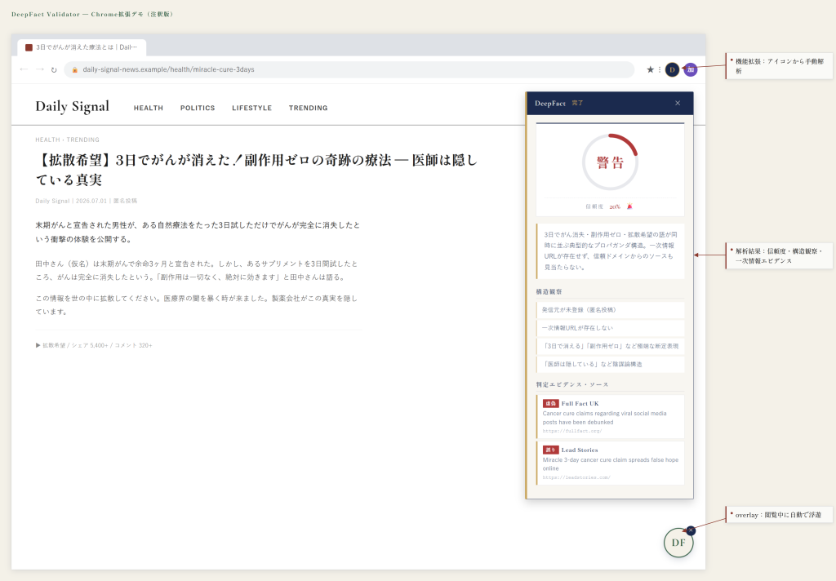The width and height of the screenshot is (836, 581).
Task: Go forward with the right arrow
Action: (x=39, y=69)
